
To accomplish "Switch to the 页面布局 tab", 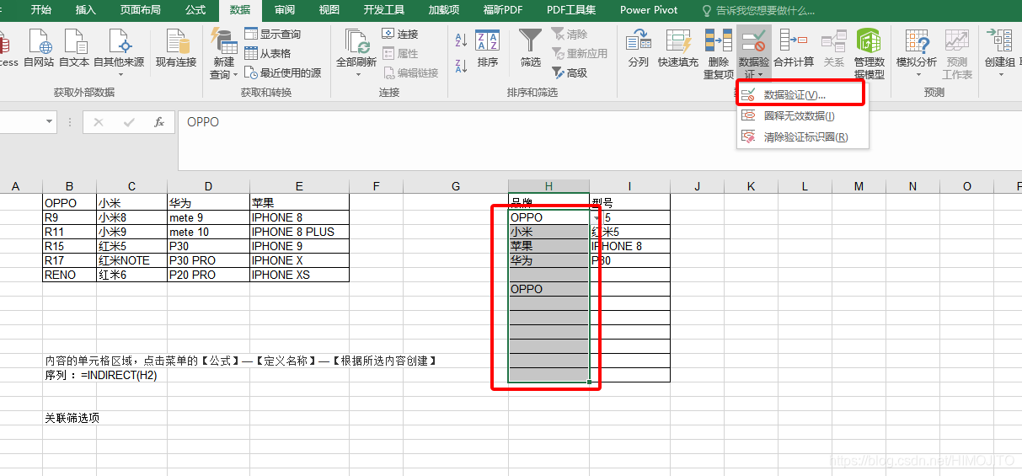I will [141, 10].
